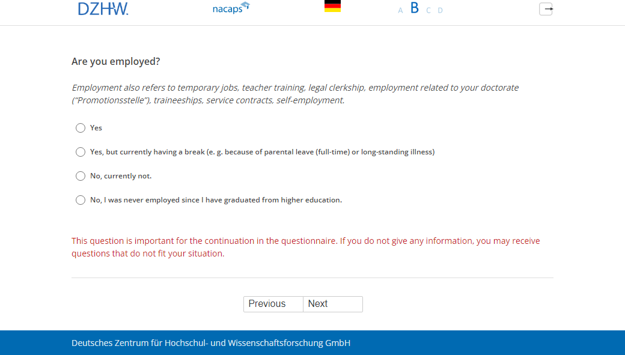Click the nacaps logo with graduation cap
This screenshot has width=625, height=355.
(x=231, y=8)
